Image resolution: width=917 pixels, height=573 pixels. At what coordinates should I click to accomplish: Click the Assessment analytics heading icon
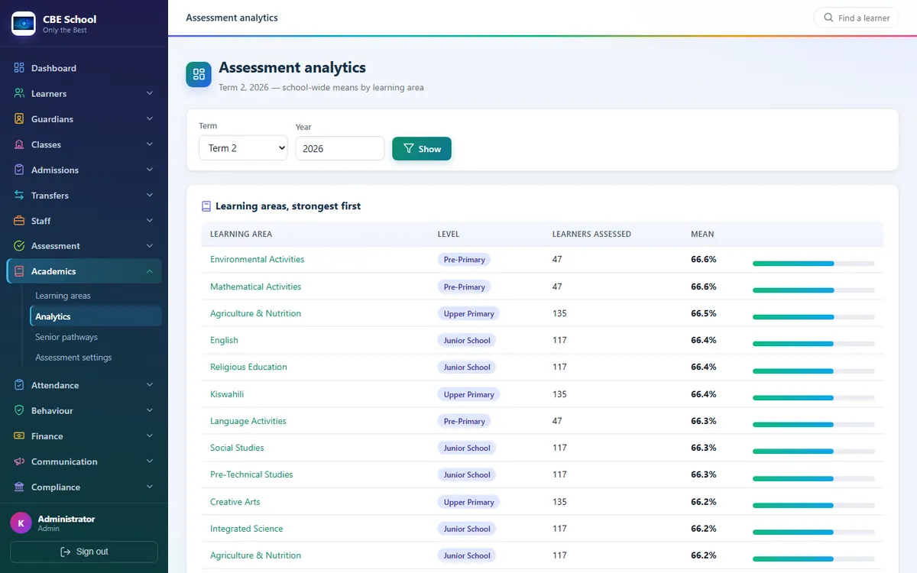pos(199,74)
